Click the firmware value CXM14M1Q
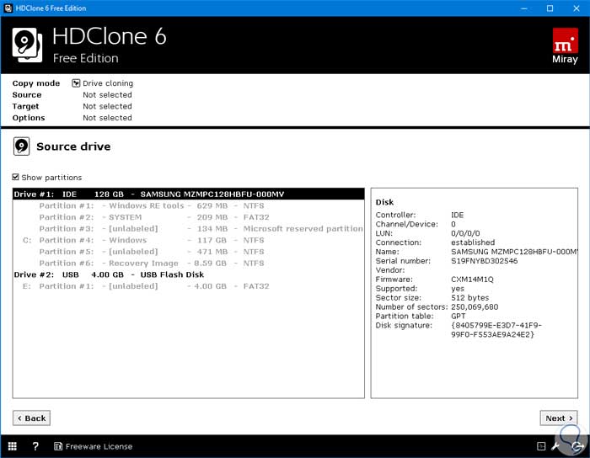The height and width of the screenshot is (458, 590). tap(472, 280)
